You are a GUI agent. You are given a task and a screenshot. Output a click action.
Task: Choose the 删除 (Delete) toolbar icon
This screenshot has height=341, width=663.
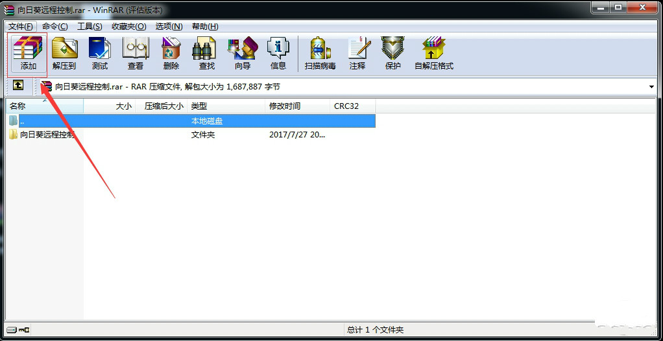click(171, 54)
